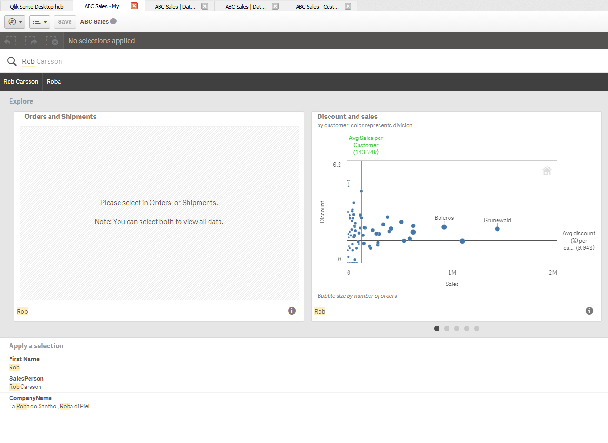Open the navigation compass menu

16,22
